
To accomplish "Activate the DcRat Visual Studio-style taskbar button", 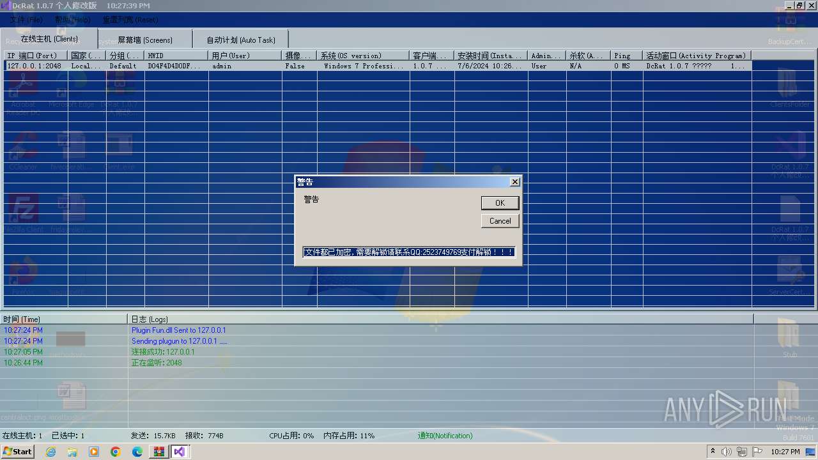I will point(180,452).
